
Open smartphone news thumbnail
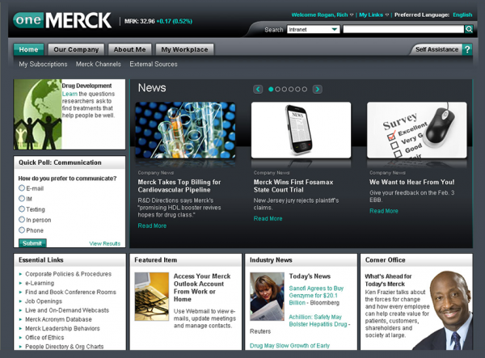[301, 130]
